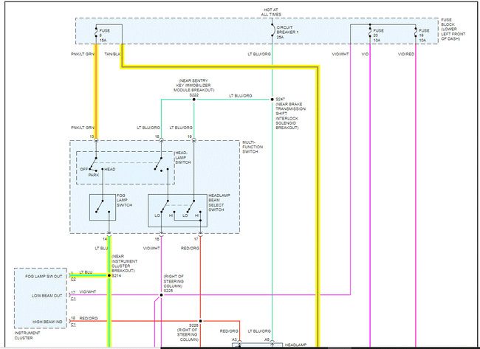Select the FUSE BLOCK lower left dash label
This screenshot has height=349, width=480.
click(x=453, y=30)
